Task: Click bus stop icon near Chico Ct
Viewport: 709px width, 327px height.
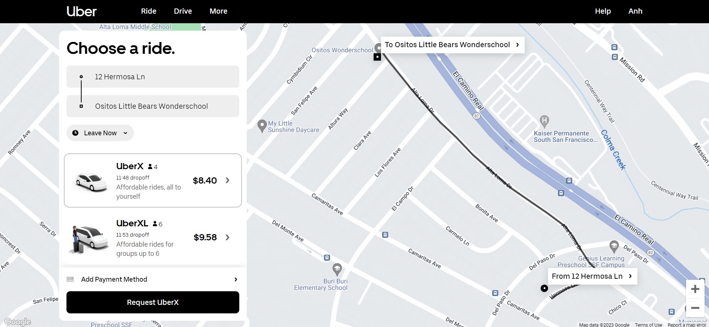Action: 671,312
